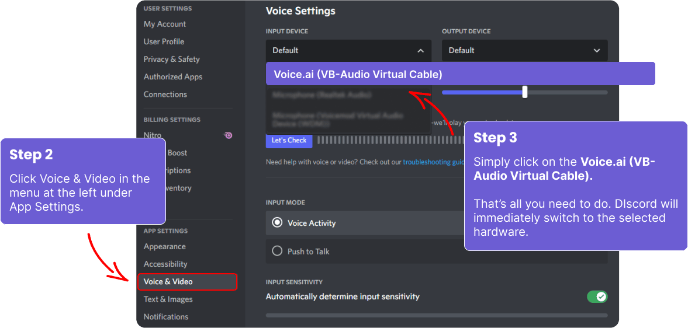Click the Nitro badge icon
The width and height of the screenshot is (688, 328).
click(228, 135)
